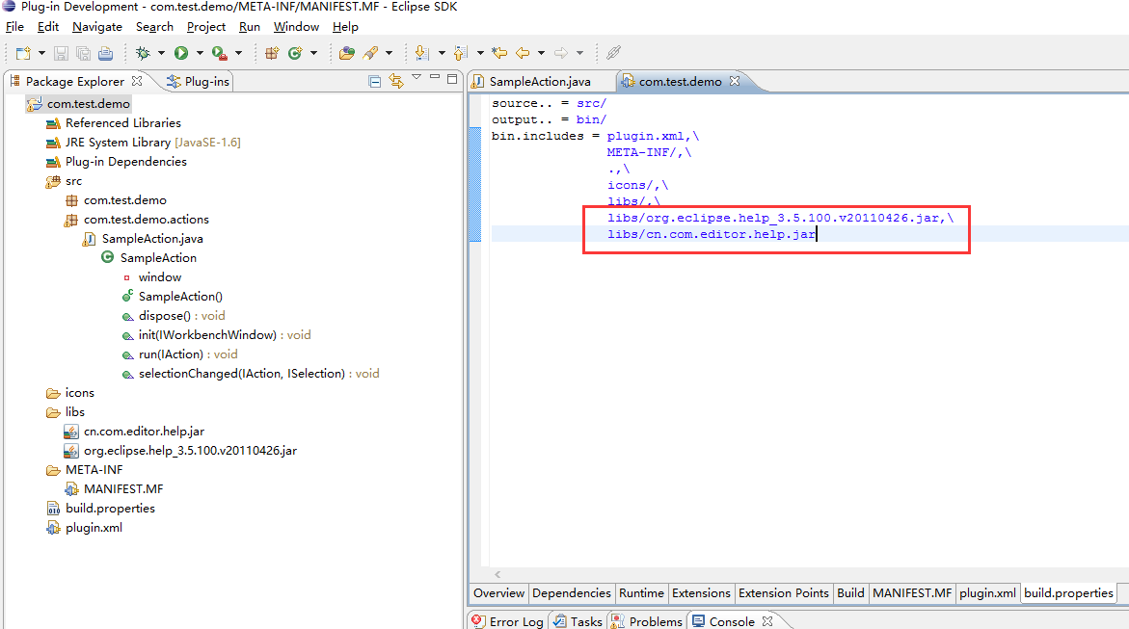1129x629 pixels.
Task: Click the Forward navigation arrow icon
Action: (561, 53)
